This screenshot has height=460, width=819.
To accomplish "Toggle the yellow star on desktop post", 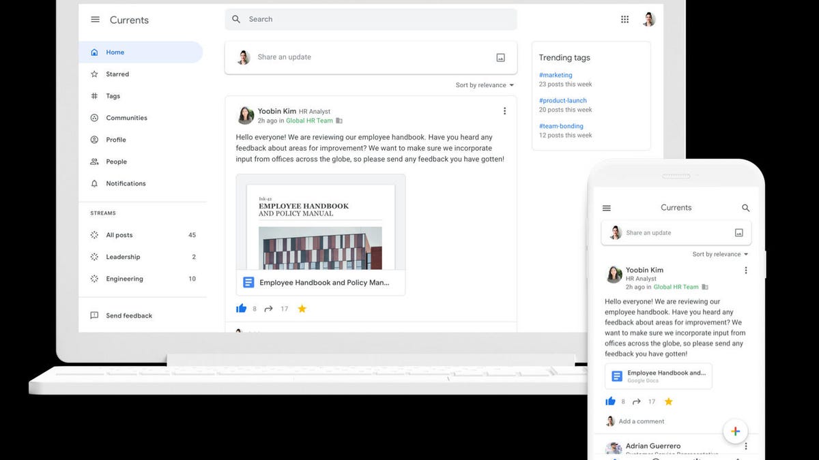I will tap(302, 309).
